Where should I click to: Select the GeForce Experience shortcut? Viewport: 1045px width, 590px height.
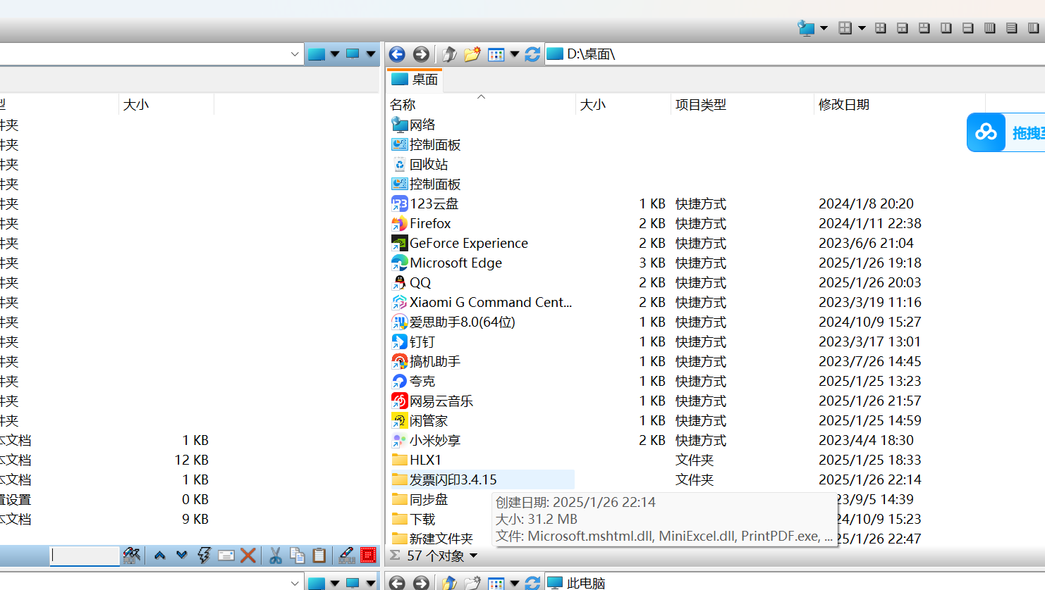460,243
